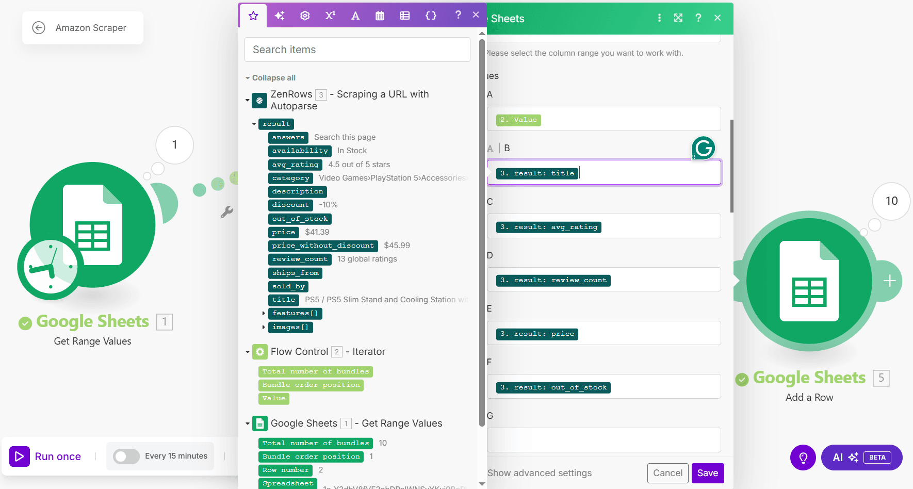Insert the review_count variable from list
The image size is (913, 489).
pos(300,259)
